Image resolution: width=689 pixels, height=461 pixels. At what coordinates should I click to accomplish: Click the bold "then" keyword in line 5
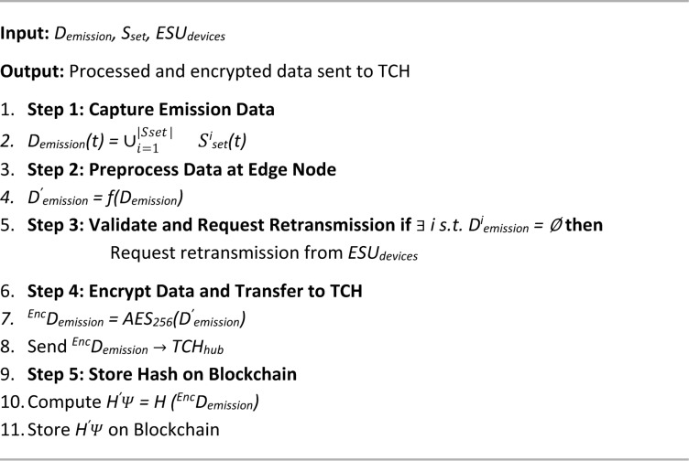(x=584, y=225)
